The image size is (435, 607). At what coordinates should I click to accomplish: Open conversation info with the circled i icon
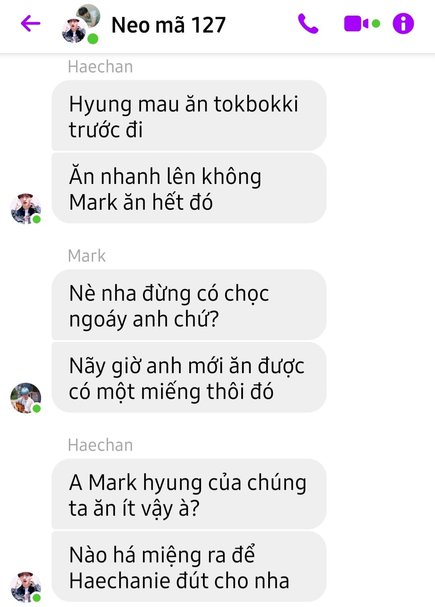(x=403, y=23)
